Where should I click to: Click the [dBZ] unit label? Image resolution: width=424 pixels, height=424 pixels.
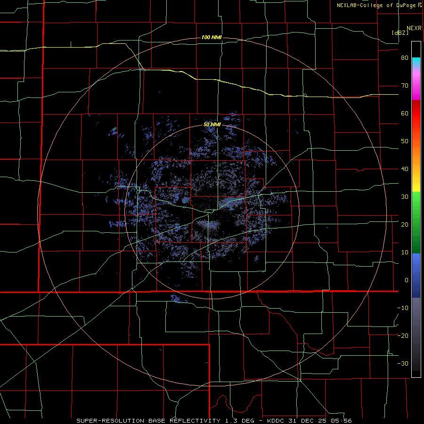pyautogui.click(x=400, y=33)
